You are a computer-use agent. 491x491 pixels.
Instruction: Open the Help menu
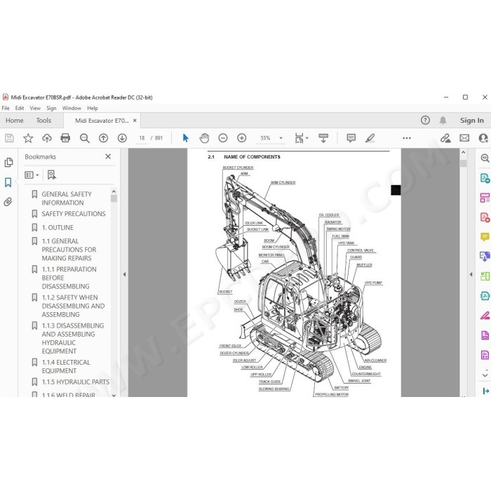click(x=93, y=108)
